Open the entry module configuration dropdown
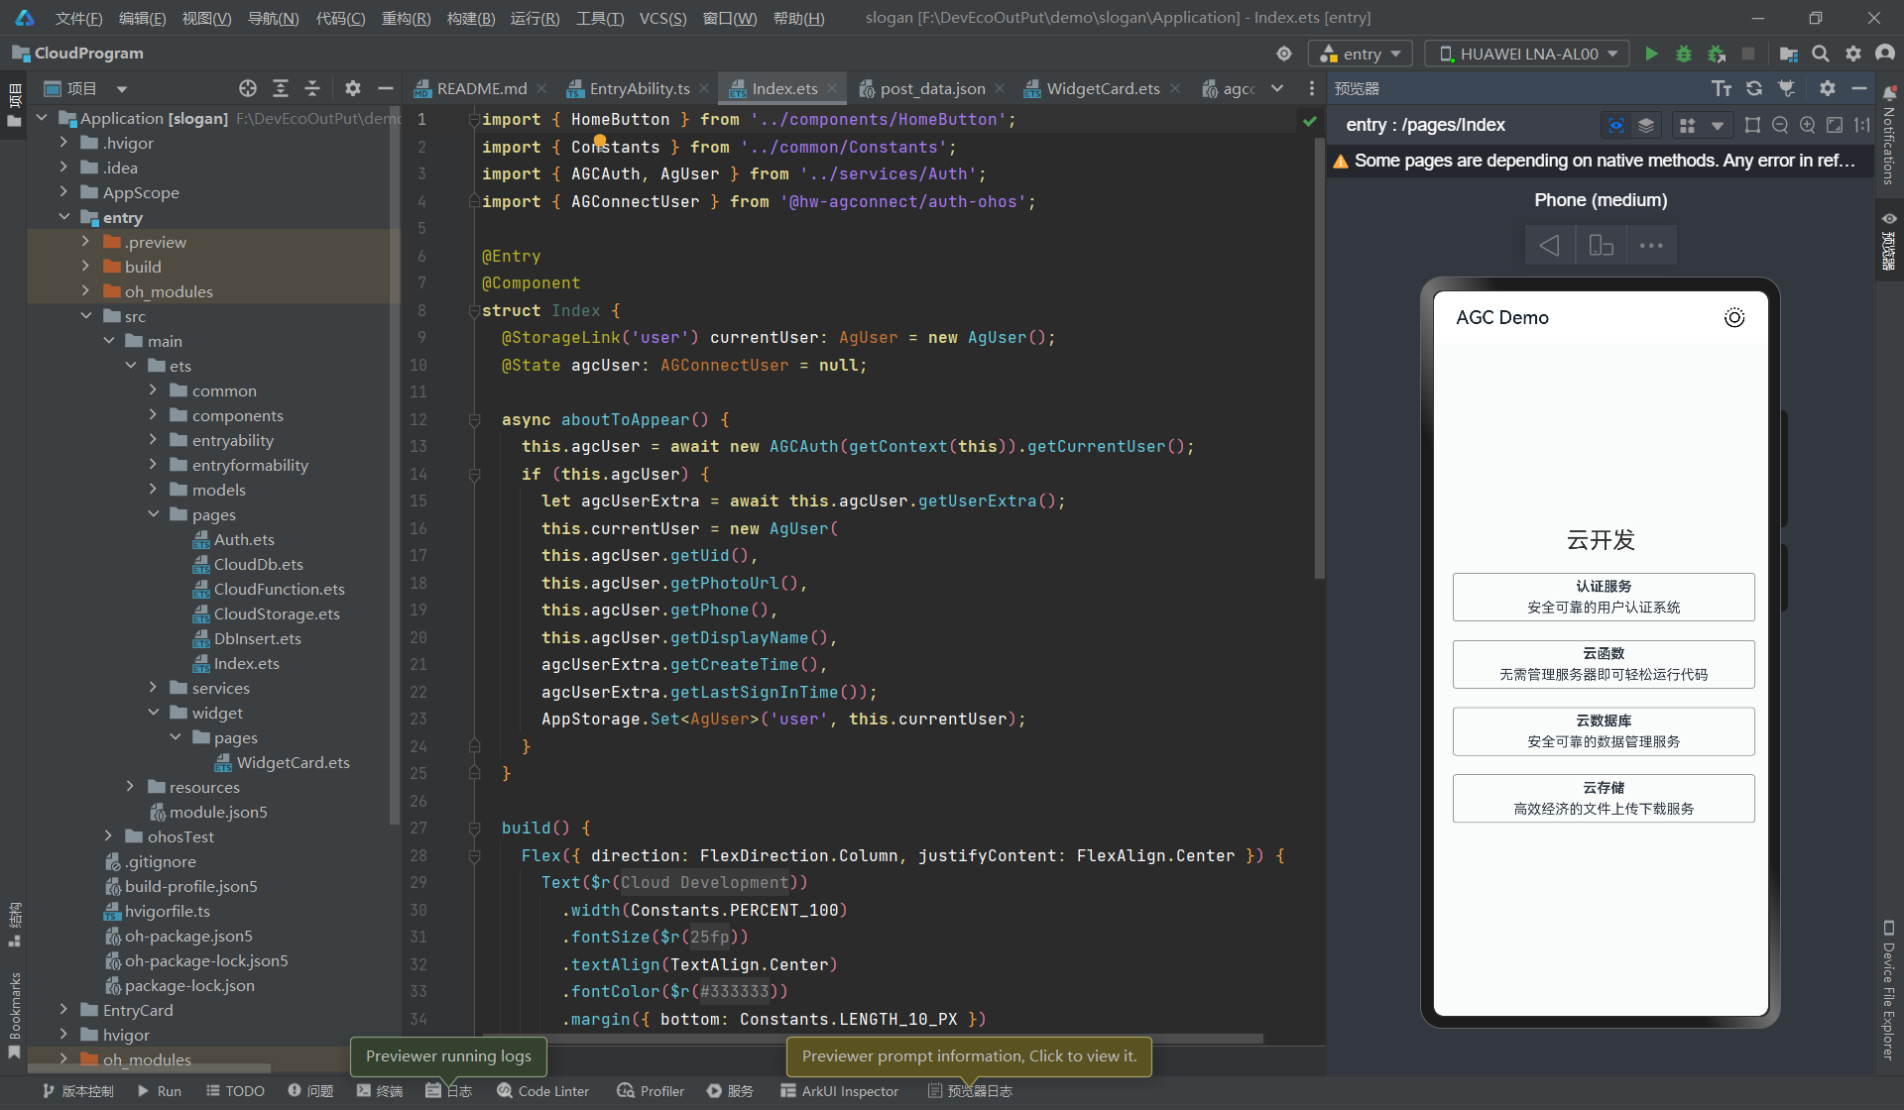 coord(1360,54)
